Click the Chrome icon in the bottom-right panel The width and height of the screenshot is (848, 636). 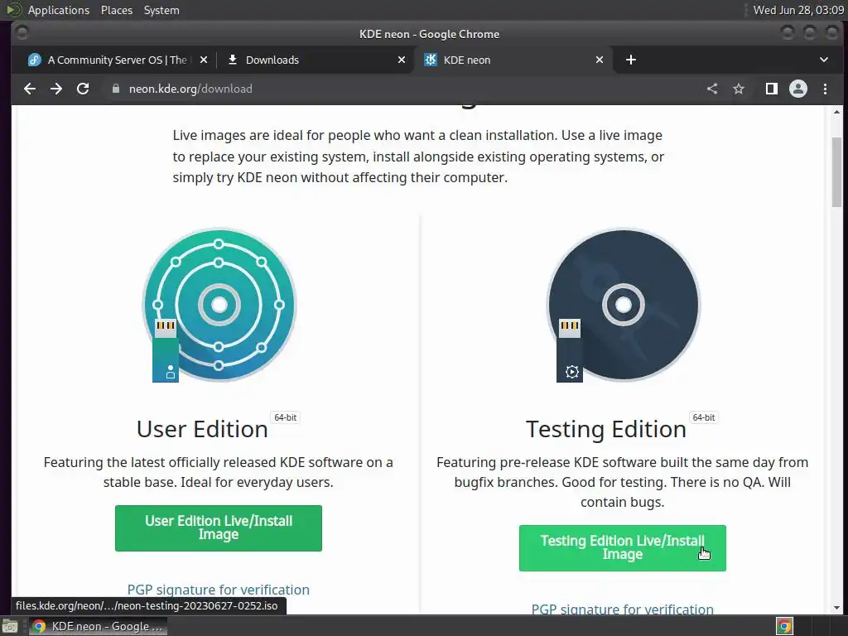coord(784,627)
